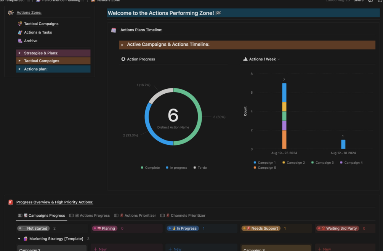Toggle the Complete legend color swatch
Viewport: 383px width, 251px height.
(x=142, y=168)
